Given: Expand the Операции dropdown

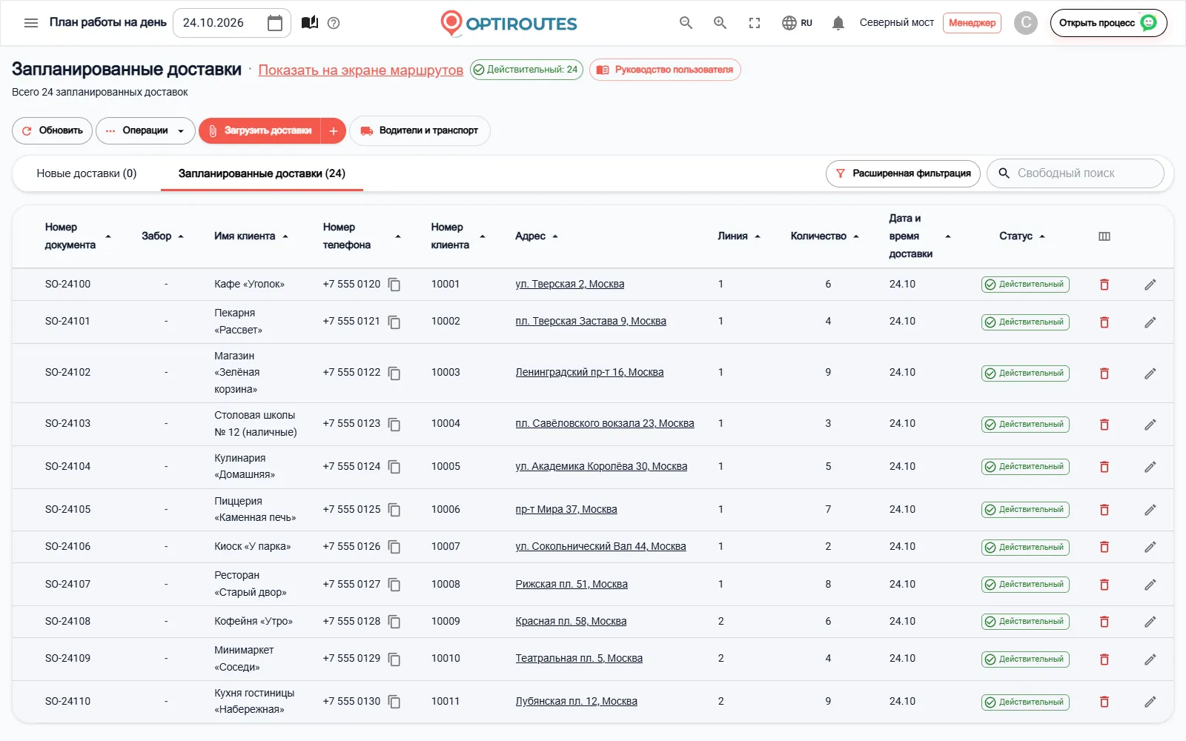Looking at the screenshot, I should [145, 131].
